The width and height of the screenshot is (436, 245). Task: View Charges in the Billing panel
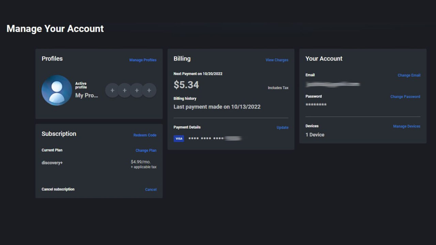click(277, 60)
